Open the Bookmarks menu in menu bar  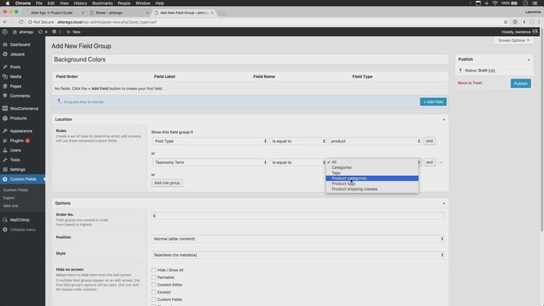click(x=102, y=3)
